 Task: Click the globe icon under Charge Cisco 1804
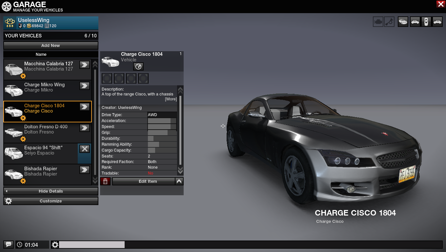click(x=138, y=67)
